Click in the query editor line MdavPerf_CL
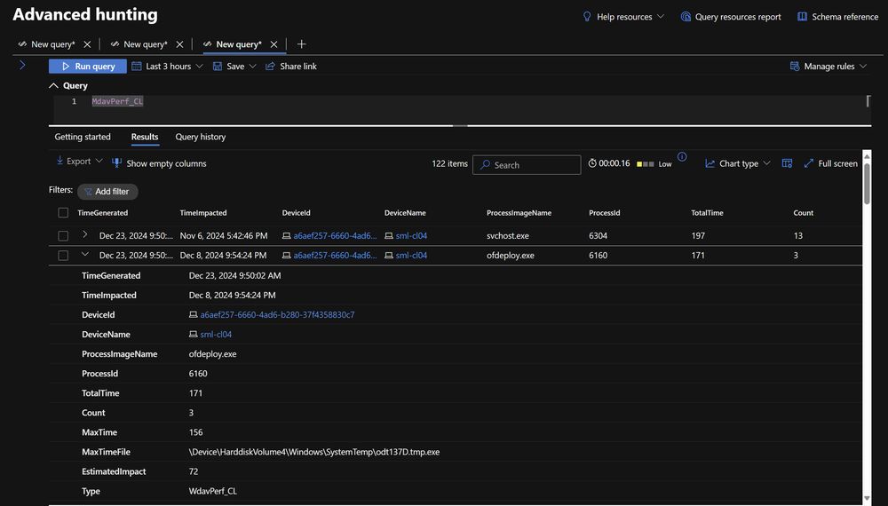Viewport: 888px width, 506px height. coord(118,101)
